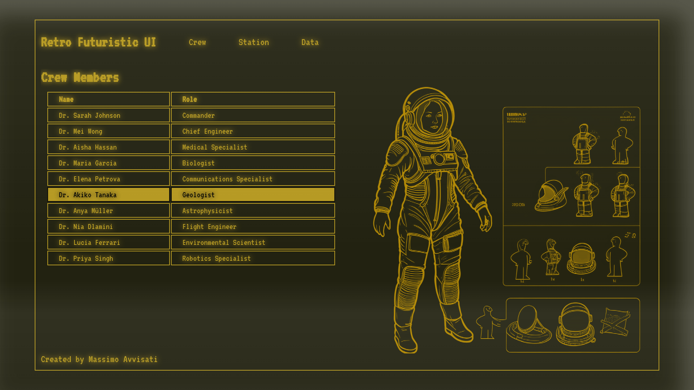Click the large astronaut suit illustration
The width and height of the screenshot is (694, 390).
point(432,220)
